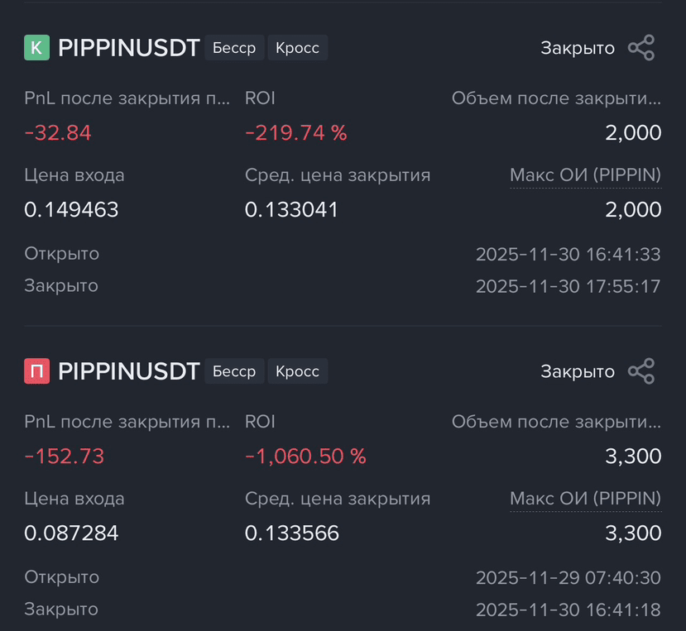Click PnL value -152.73
This screenshot has width=686, height=631.
click(x=65, y=457)
